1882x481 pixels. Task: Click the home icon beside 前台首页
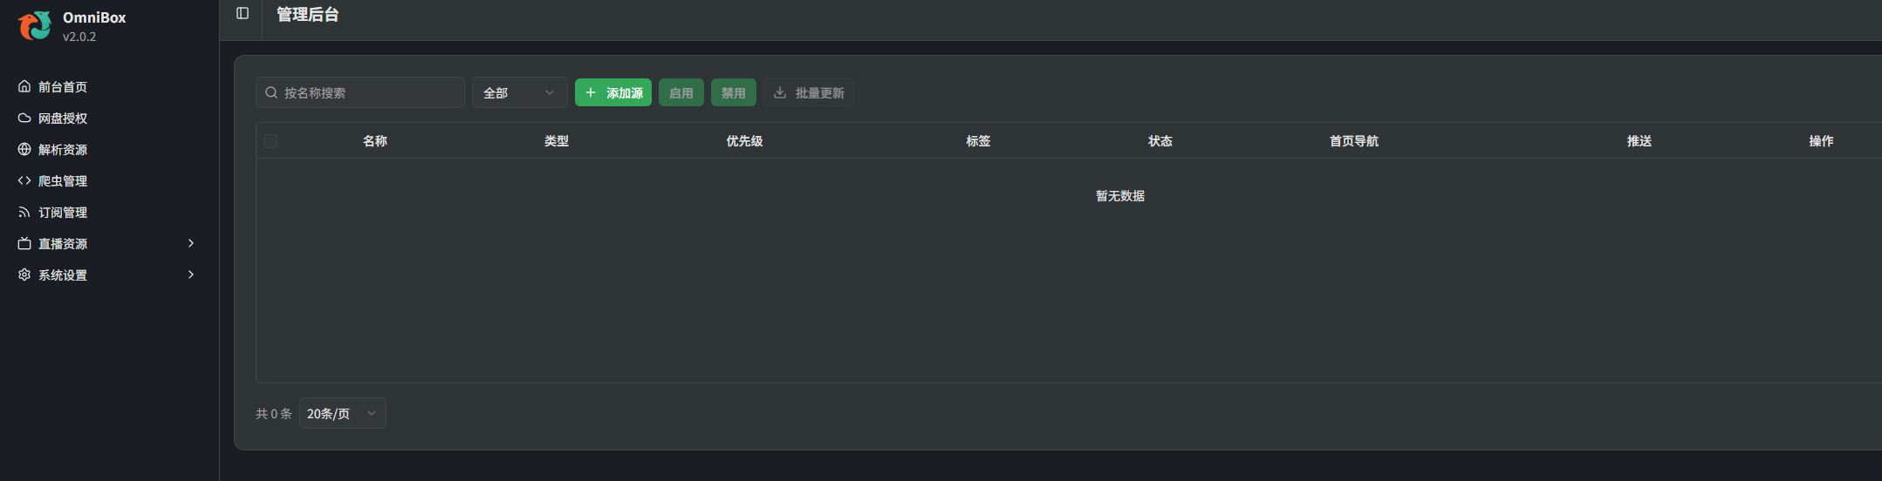[x=24, y=86]
